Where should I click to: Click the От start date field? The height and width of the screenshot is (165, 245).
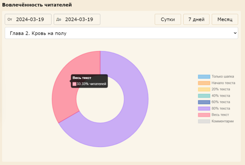click(28, 20)
